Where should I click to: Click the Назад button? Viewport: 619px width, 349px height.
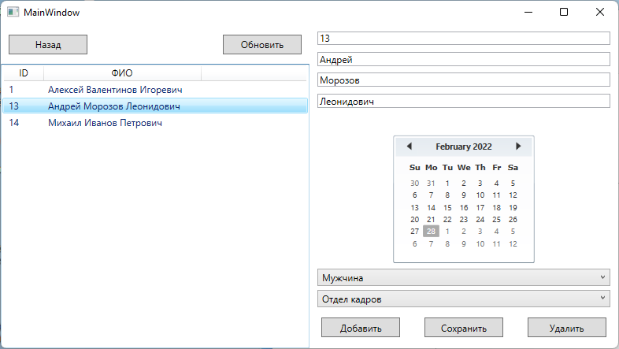[48, 45]
